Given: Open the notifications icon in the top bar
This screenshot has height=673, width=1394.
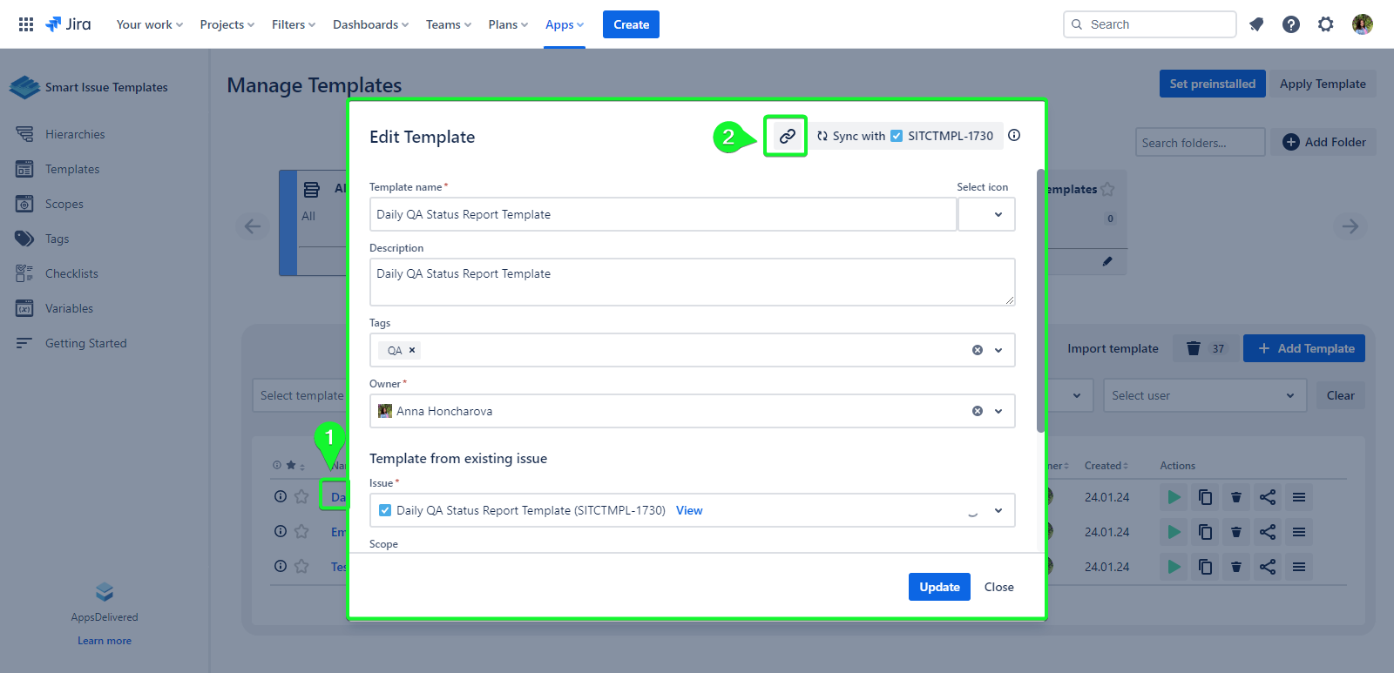Looking at the screenshot, I should tap(1255, 24).
